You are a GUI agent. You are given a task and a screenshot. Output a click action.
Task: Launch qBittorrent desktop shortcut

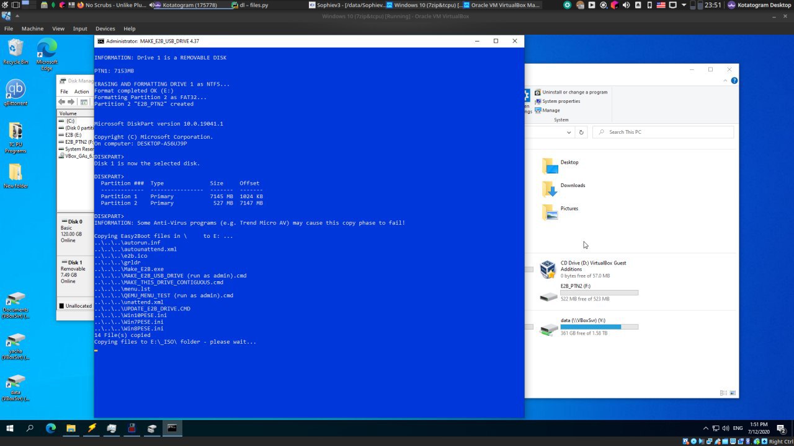coord(16,93)
